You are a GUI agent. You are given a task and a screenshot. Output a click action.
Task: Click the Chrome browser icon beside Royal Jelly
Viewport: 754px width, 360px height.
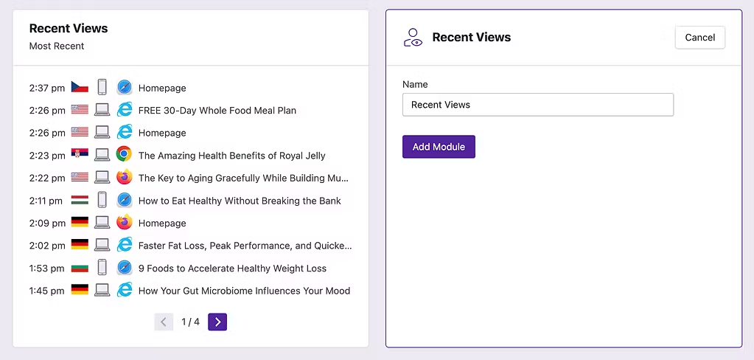coord(124,154)
